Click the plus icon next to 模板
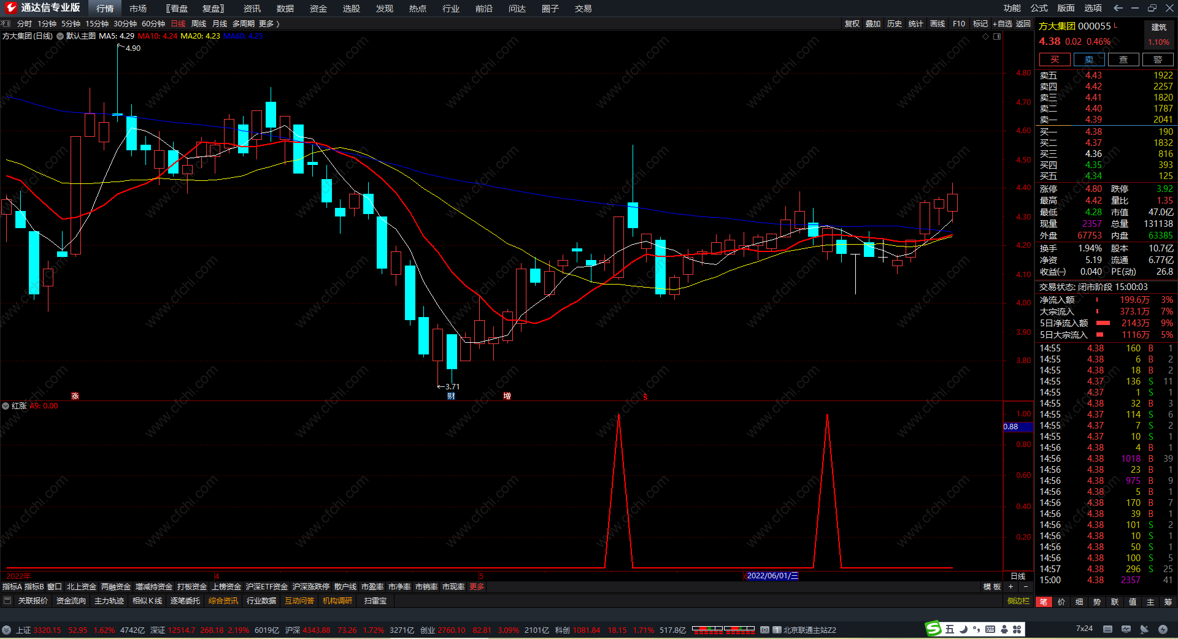This screenshot has width=1178, height=639. pyautogui.click(x=1011, y=587)
